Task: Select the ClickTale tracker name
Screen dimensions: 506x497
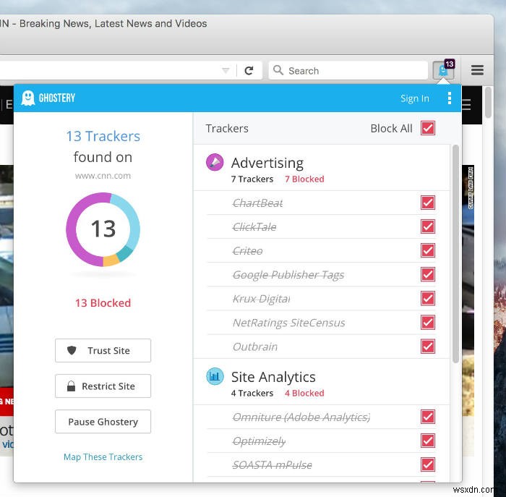Action: [254, 227]
